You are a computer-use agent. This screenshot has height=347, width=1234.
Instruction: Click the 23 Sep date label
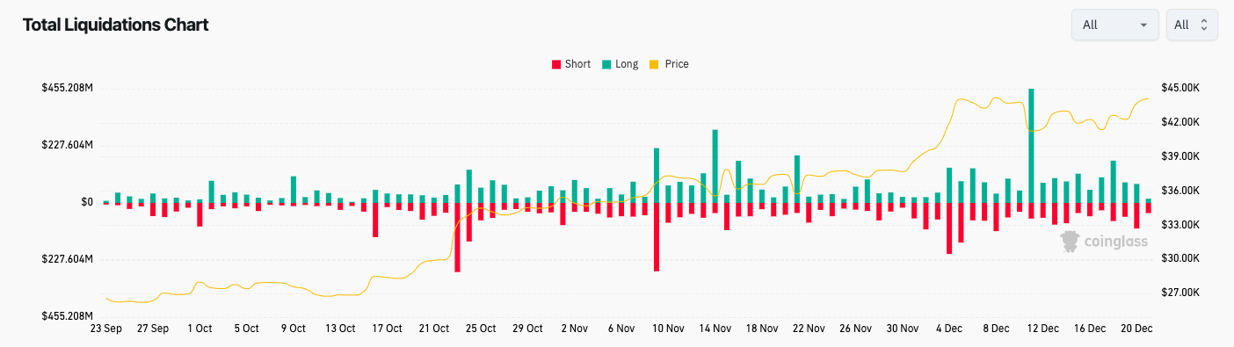click(x=107, y=329)
